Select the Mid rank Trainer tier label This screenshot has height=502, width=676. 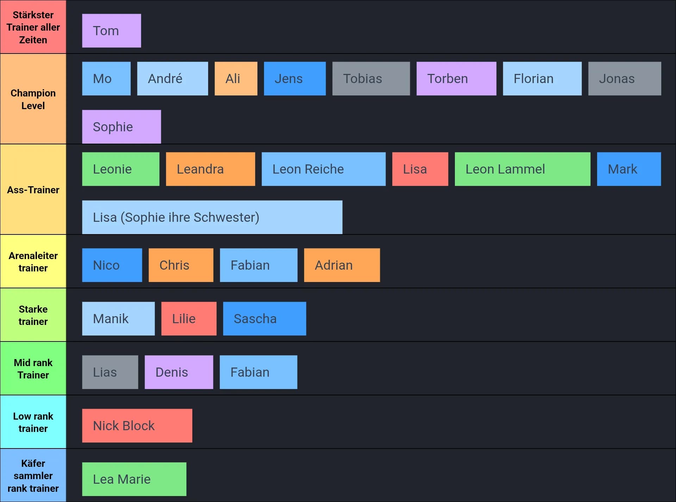(33, 369)
